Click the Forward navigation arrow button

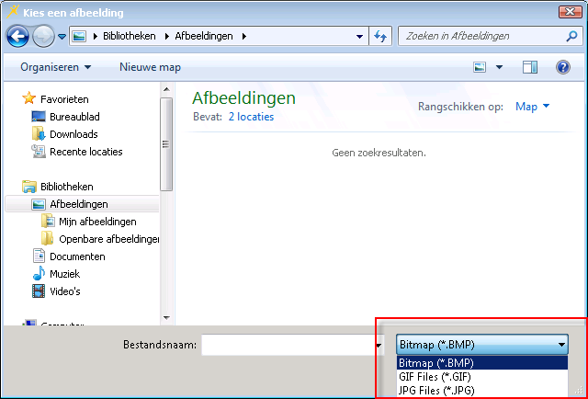coord(43,37)
